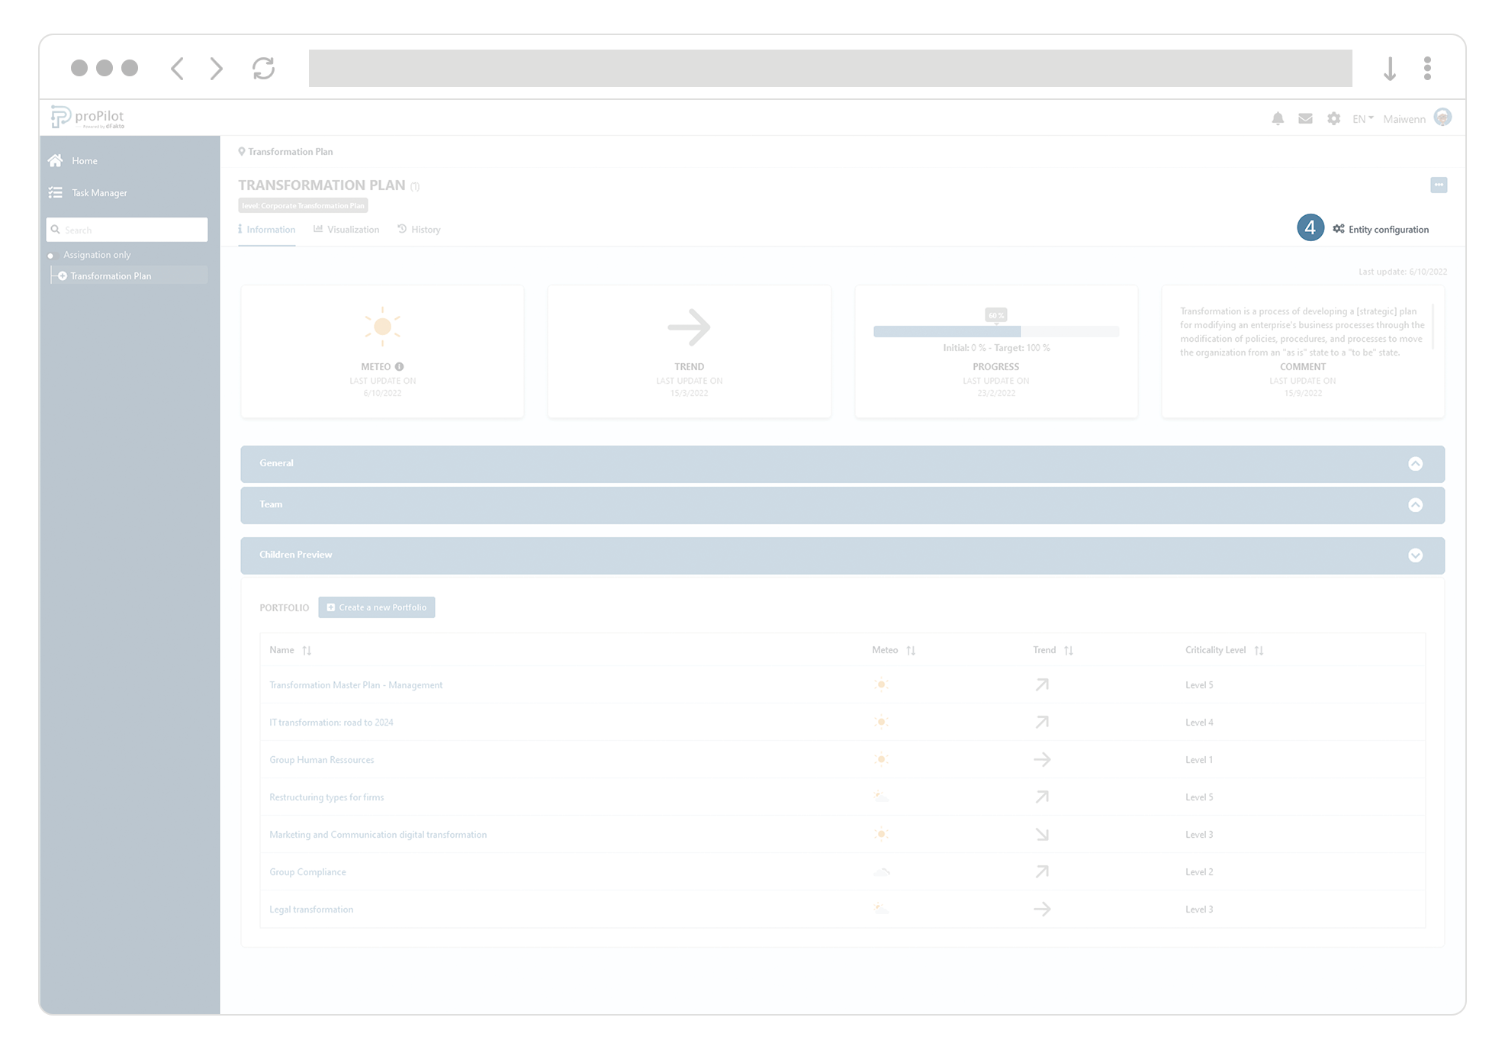This screenshot has width=1505, height=1056.
Task: Open the History tab
Action: click(x=419, y=230)
